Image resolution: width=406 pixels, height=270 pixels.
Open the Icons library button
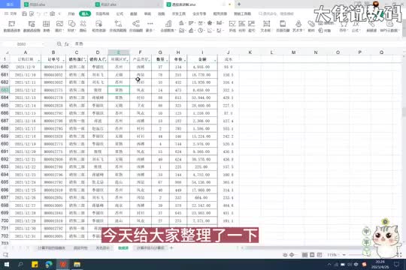pyautogui.click(x=83, y=26)
